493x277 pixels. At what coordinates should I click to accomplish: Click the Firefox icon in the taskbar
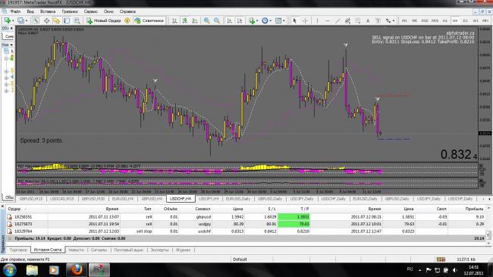pyautogui.click(x=77, y=269)
